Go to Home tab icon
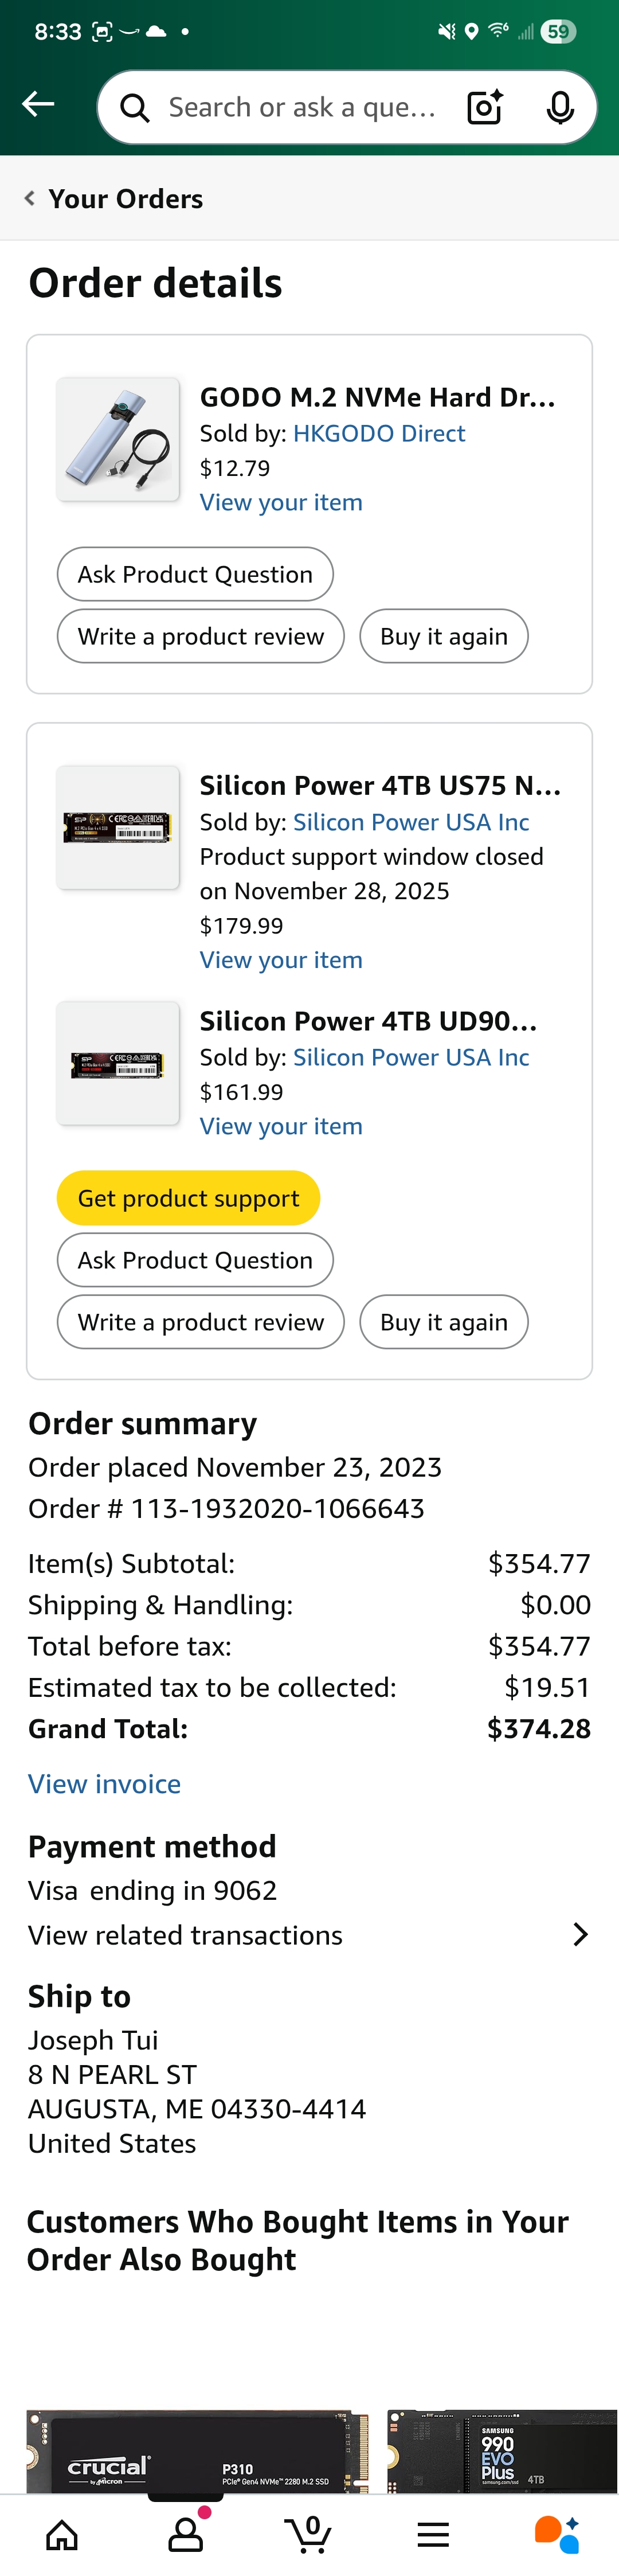The image size is (619, 2576). pos(62,2534)
